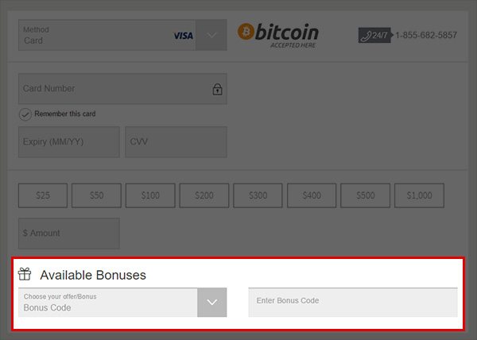Click the Bitcoin accepted here logo

coord(278,35)
